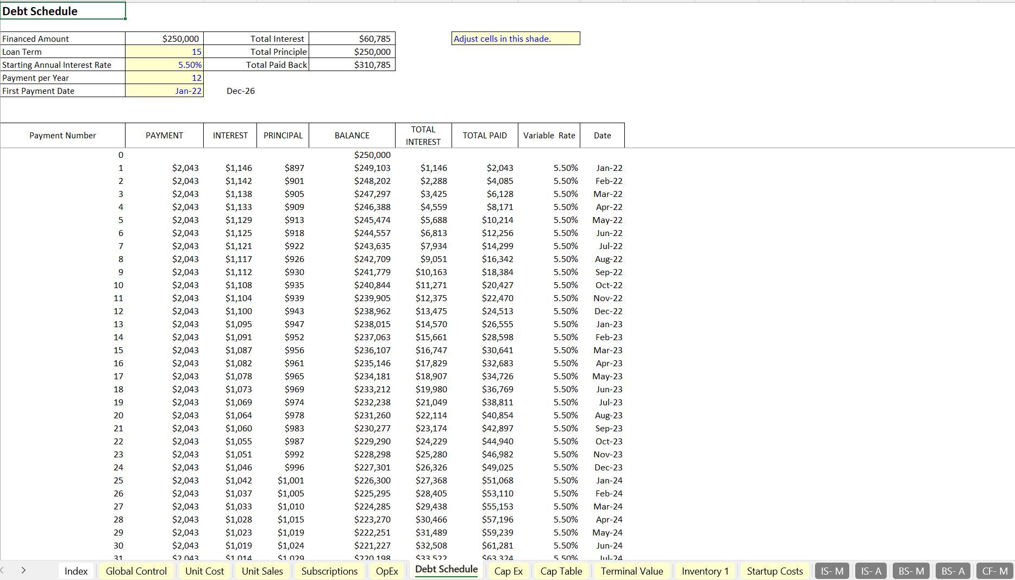The height and width of the screenshot is (580, 1015).
Task: Switch to the BS- A tab
Action: coord(953,571)
